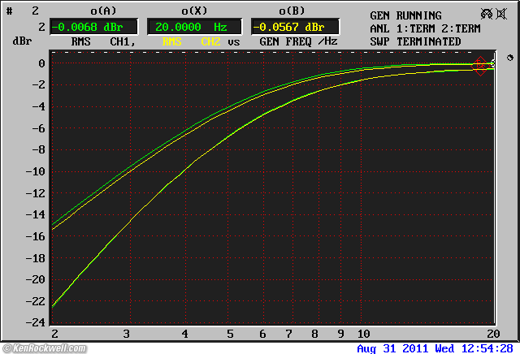The width and height of the screenshot is (520, 354).
Task: Click the o(X) cursor label
Action: click(x=194, y=11)
